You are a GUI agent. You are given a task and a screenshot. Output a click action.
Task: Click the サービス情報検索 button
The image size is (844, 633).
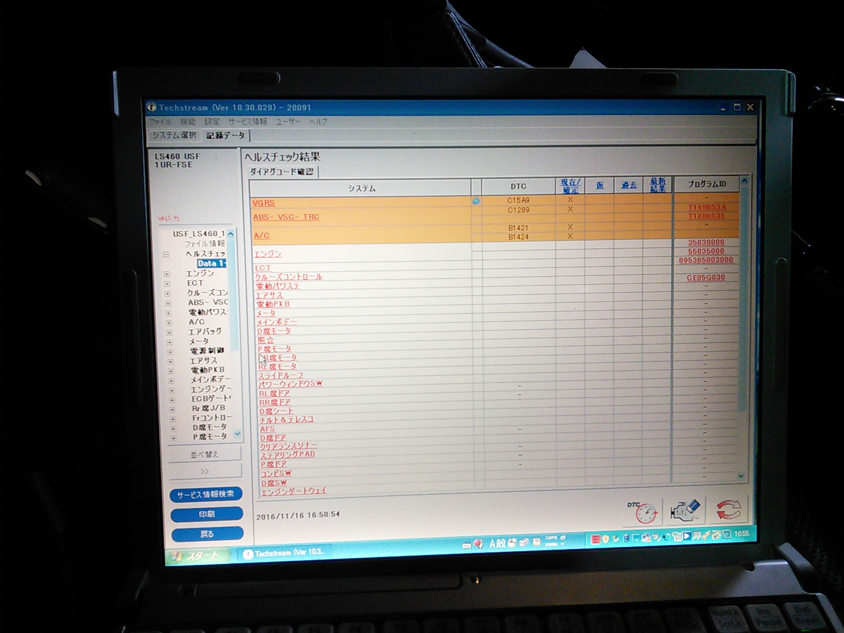click(206, 494)
